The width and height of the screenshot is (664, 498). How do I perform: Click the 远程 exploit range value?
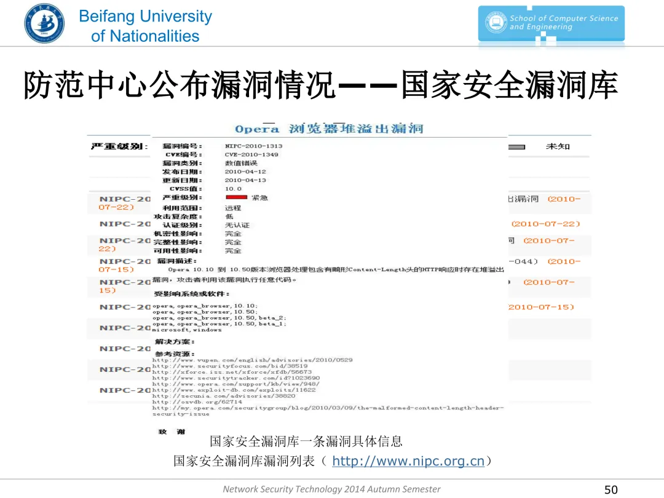point(233,208)
